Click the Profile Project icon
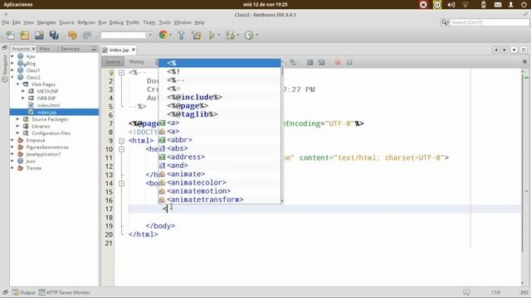 pos(249,35)
